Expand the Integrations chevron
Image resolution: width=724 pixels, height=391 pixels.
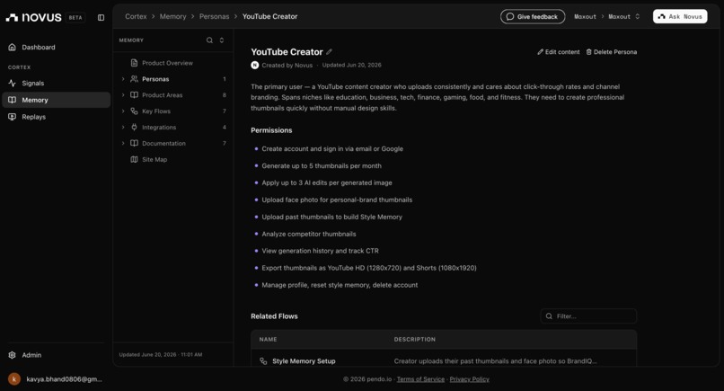tap(123, 127)
